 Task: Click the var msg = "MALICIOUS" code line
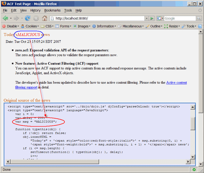pos(36,122)
